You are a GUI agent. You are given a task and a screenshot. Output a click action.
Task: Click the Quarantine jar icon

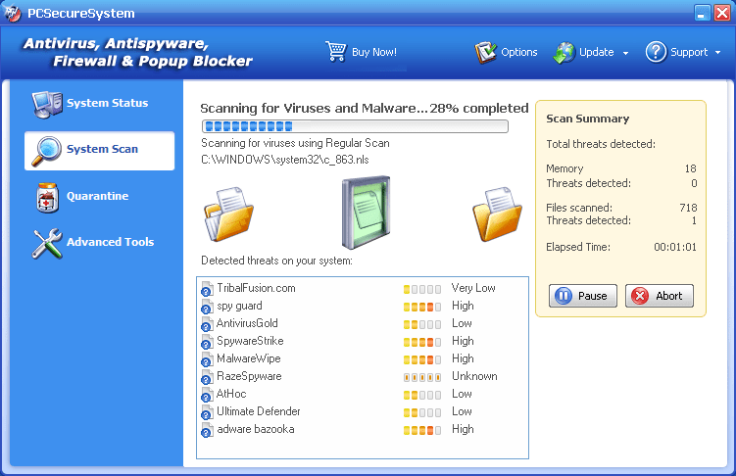46,197
